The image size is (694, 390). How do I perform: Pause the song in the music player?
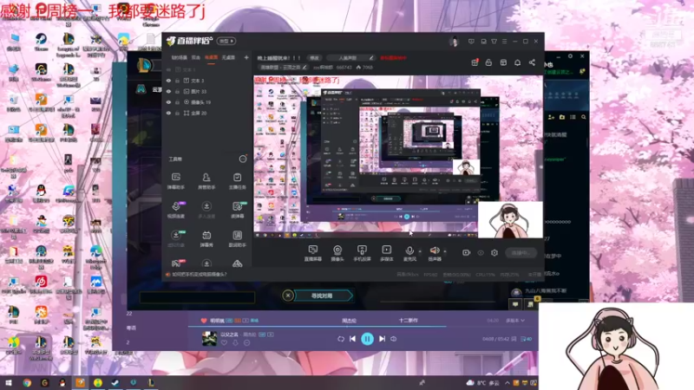[x=367, y=339]
